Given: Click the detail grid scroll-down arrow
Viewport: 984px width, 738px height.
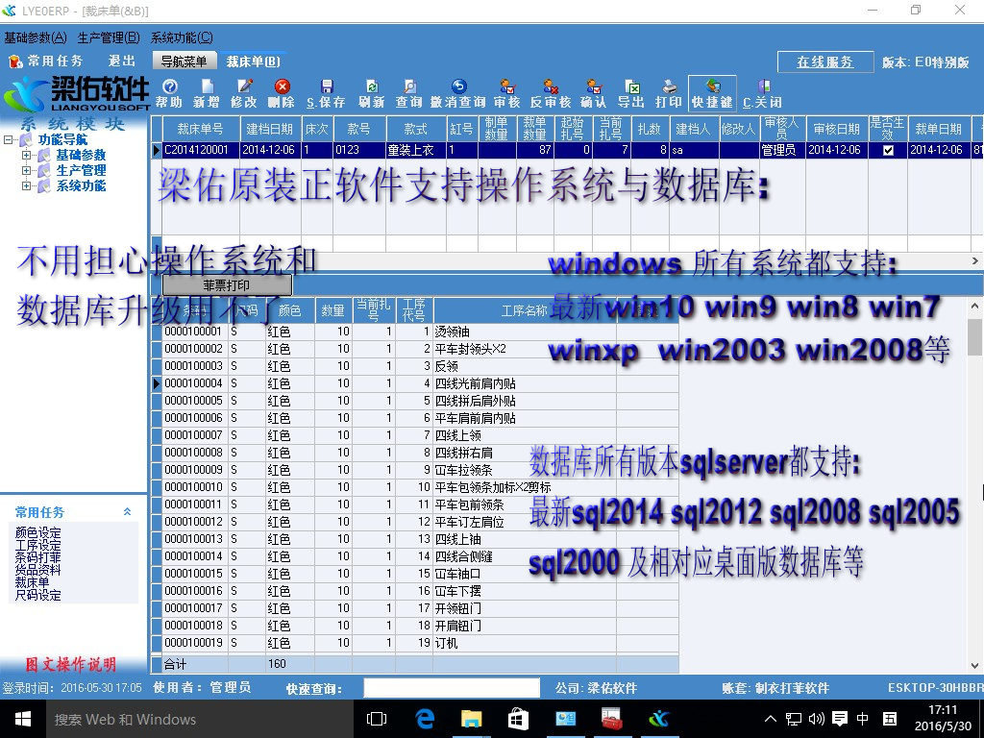Looking at the screenshot, I should 974,665.
